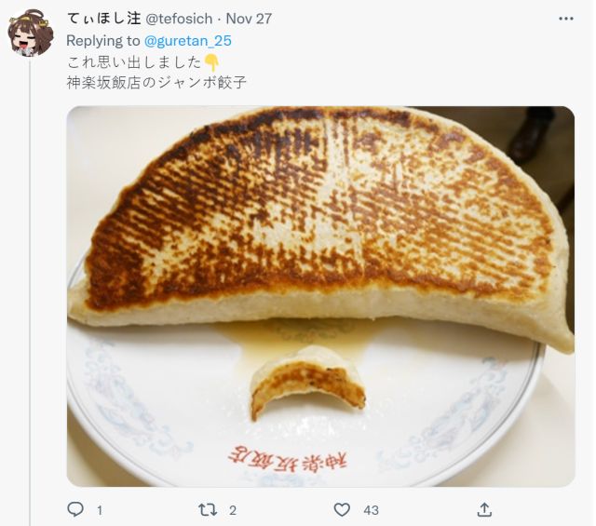Screen dimensions: 596x526
Task: Click the retweet arrows icon
Action: 208,509
